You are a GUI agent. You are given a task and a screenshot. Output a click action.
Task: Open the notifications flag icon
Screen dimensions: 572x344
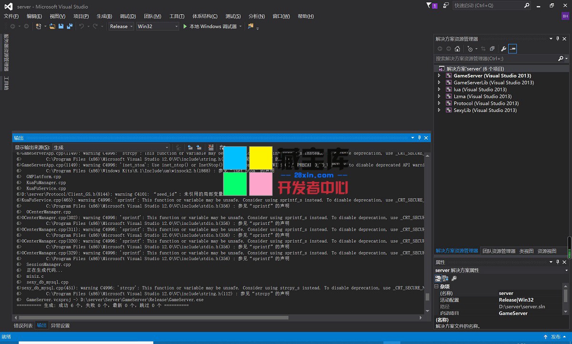(x=432, y=6)
